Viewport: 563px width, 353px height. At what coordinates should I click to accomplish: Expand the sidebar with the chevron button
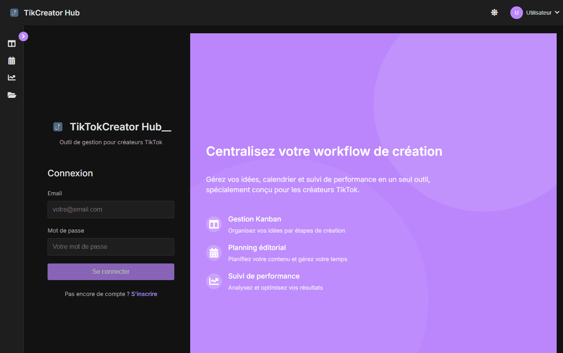point(23,36)
